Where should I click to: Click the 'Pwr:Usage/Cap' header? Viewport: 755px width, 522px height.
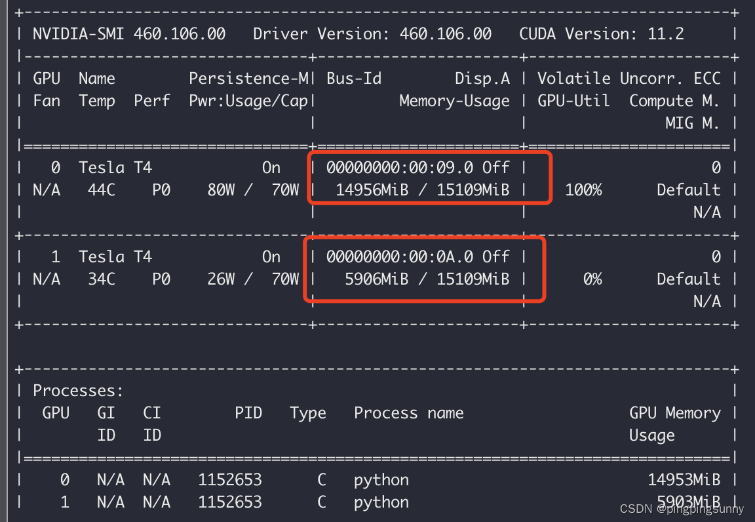[248, 101]
